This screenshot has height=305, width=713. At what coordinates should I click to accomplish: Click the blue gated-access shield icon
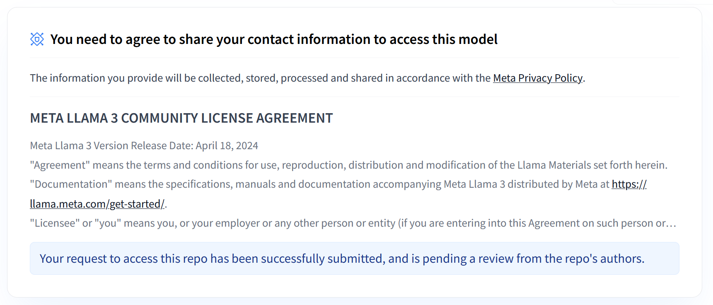tap(36, 39)
